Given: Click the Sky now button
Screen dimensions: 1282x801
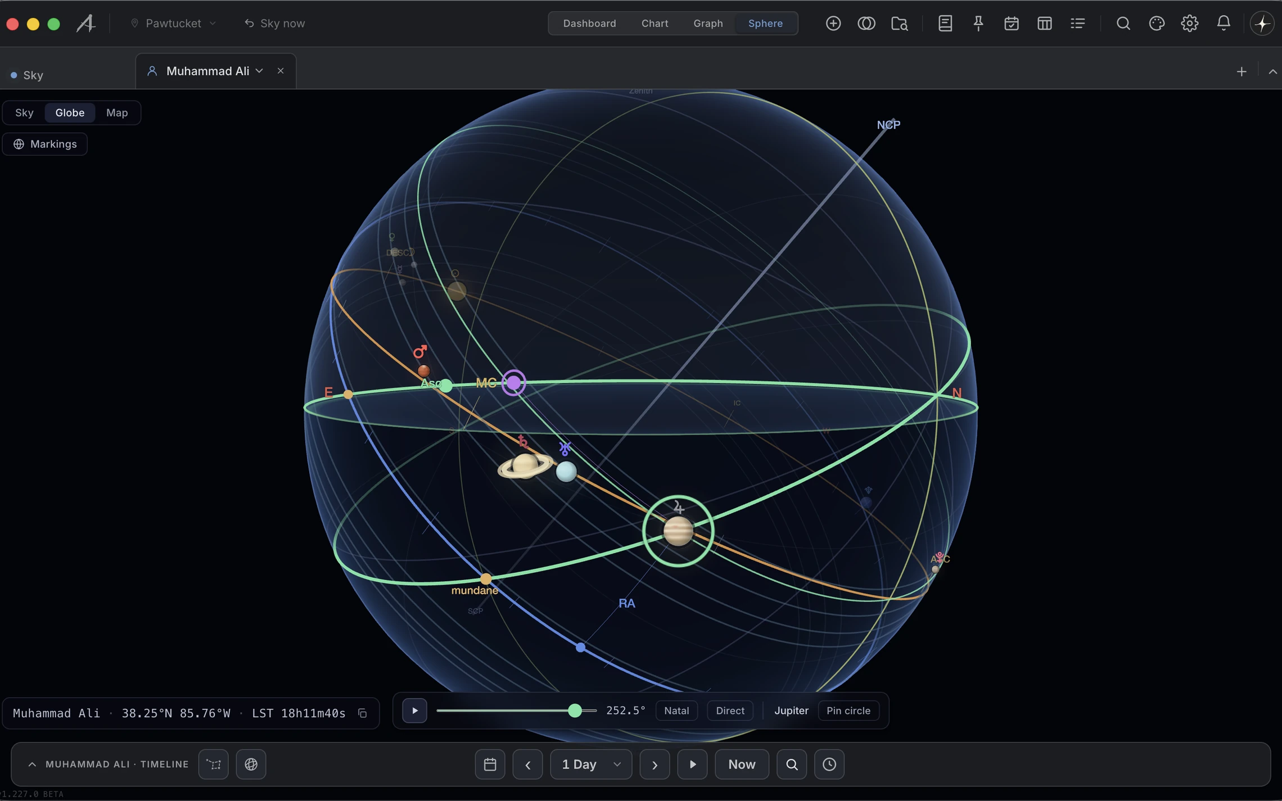Looking at the screenshot, I should [x=274, y=23].
